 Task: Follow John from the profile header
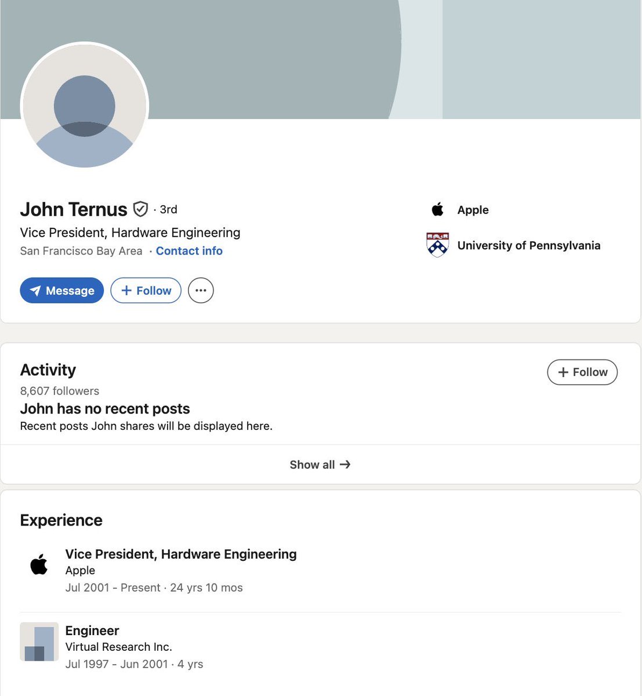point(146,290)
